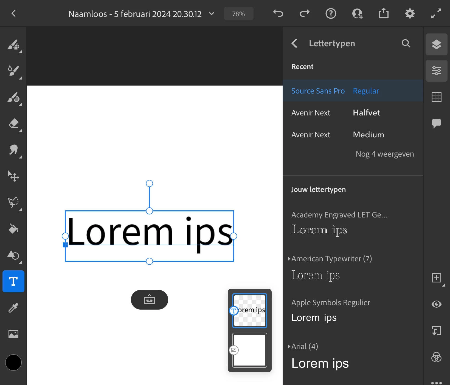450x385 pixels.
Task: Select the shapes rotation tool
Action: (14, 256)
